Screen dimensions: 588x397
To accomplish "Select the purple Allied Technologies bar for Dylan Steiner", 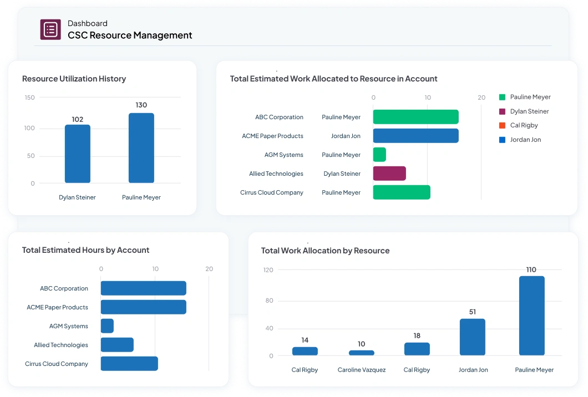I will (389, 174).
